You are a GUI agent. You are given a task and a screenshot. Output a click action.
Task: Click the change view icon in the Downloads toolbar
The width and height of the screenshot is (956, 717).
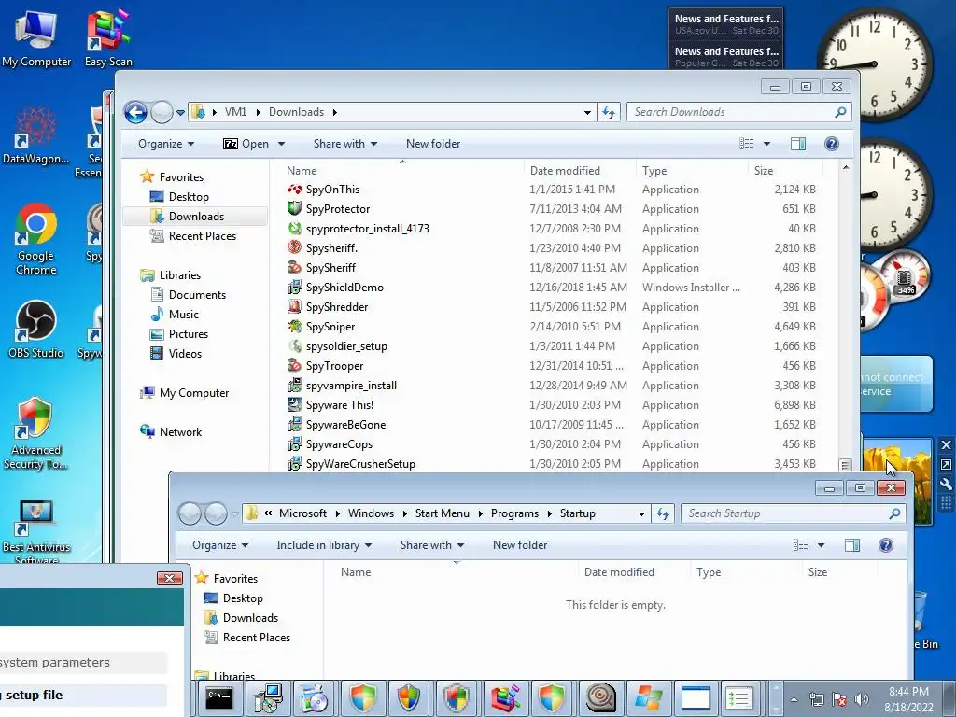[x=746, y=143]
